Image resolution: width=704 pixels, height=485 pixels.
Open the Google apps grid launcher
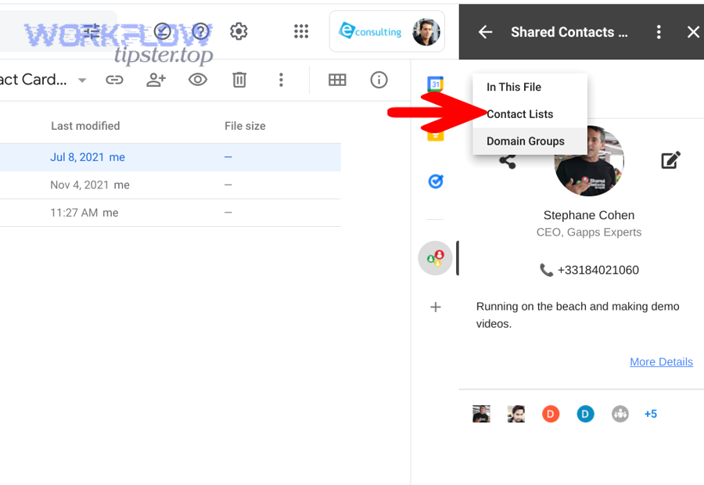point(301,31)
